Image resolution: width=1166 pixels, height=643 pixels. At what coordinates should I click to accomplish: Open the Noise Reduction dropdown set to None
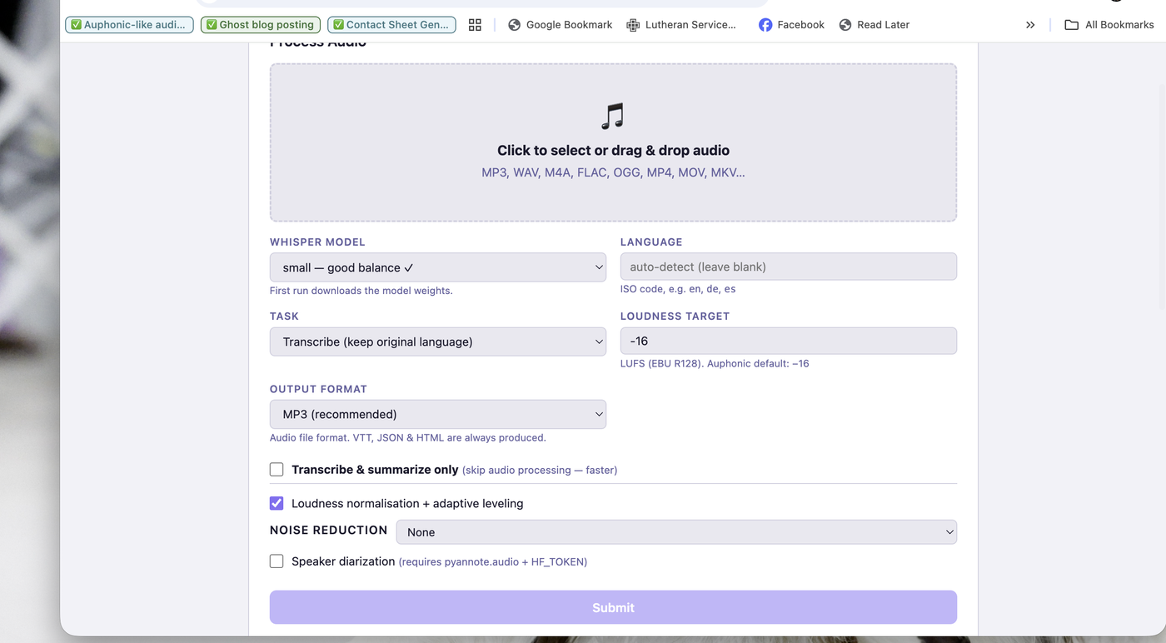(x=676, y=532)
